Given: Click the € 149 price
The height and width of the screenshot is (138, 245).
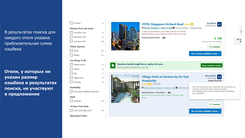Looking at the screenshot, I should pyautogui.click(x=218, y=39).
